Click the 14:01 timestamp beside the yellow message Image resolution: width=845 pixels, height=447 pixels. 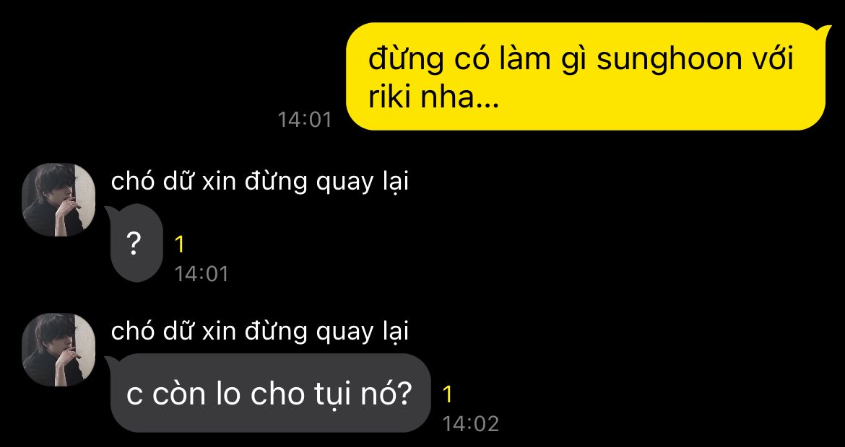pos(305,120)
